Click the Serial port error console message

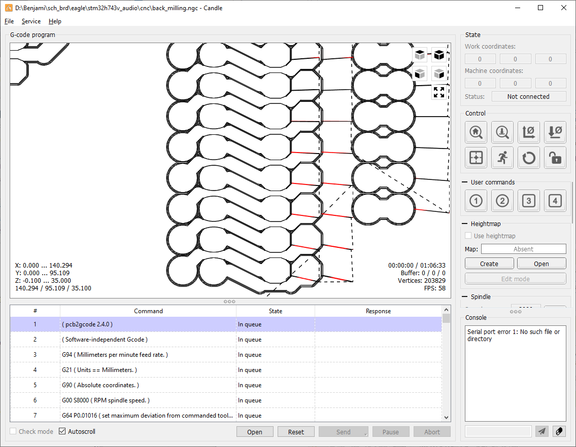[x=513, y=335]
